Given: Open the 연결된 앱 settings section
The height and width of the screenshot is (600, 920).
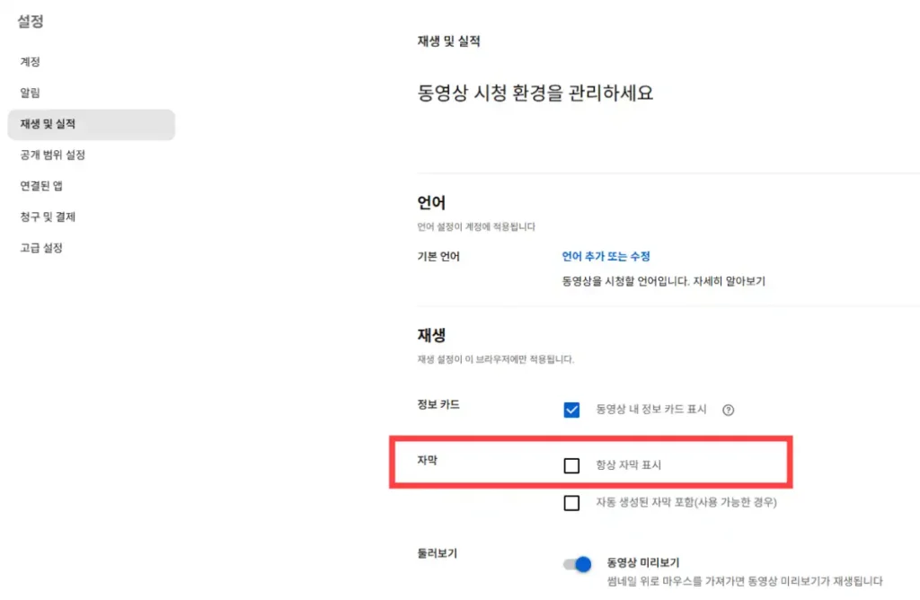Looking at the screenshot, I should click(44, 185).
